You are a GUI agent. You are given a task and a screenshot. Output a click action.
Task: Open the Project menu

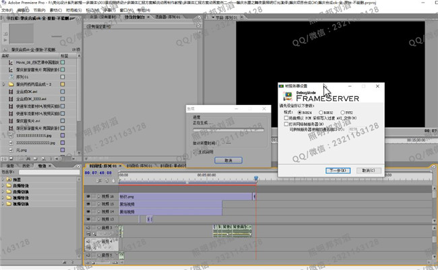click(x=39, y=10)
